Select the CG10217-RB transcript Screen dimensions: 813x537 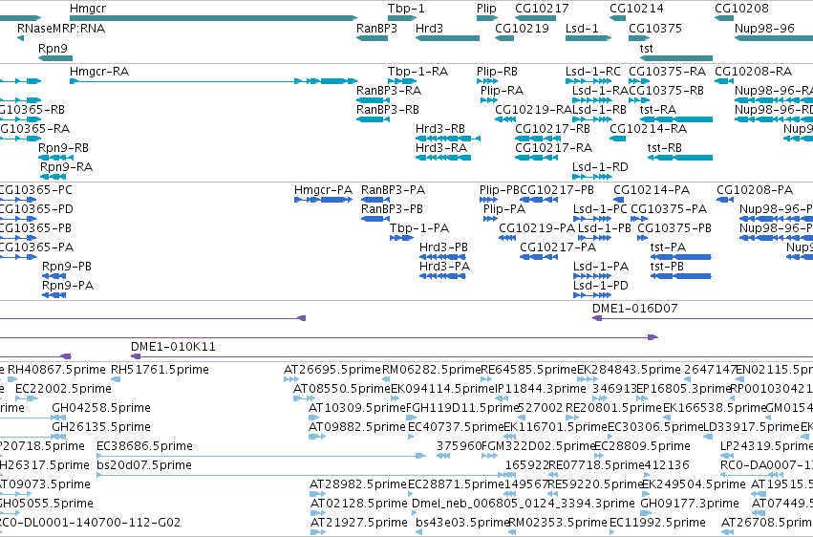point(536,139)
